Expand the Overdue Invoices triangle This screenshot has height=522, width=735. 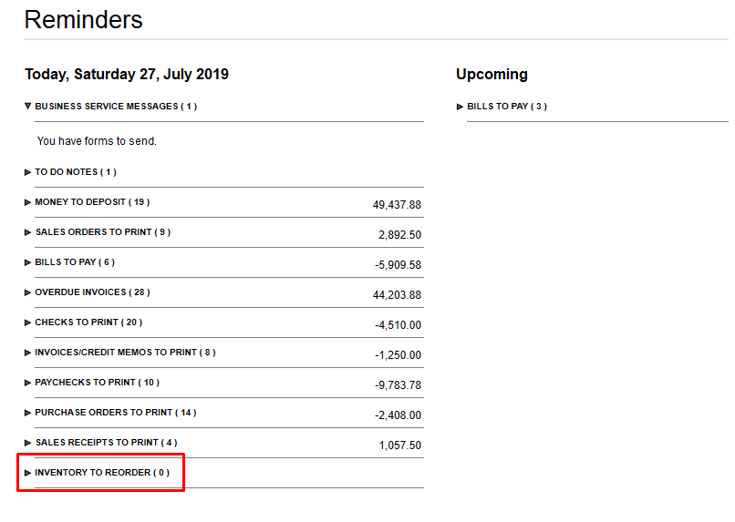click(x=28, y=292)
